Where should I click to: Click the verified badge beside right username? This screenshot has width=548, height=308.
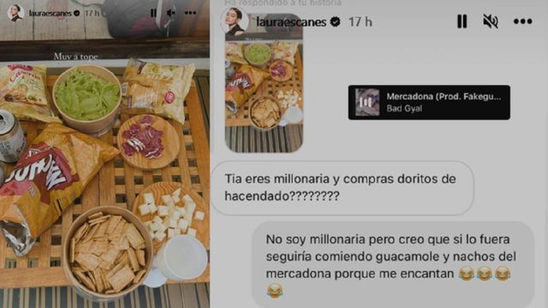click(x=336, y=21)
